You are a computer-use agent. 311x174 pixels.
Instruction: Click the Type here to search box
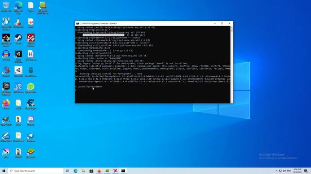tap(35, 171)
